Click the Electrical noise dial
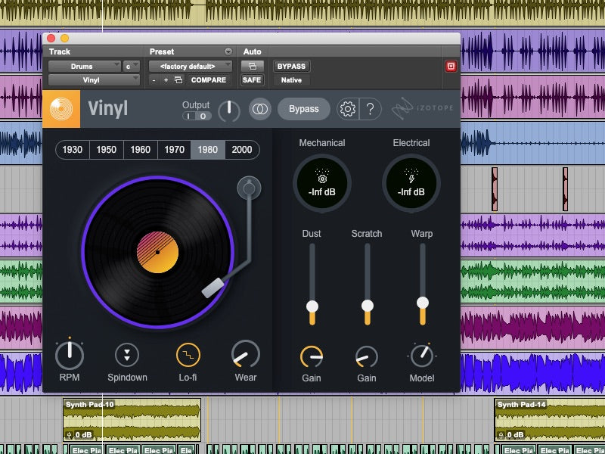Image resolution: width=605 pixels, height=454 pixels. (x=411, y=183)
